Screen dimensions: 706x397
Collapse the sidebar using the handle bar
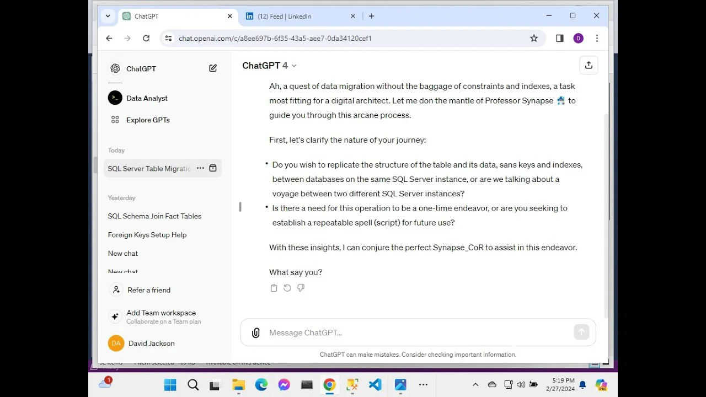pyautogui.click(x=240, y=207)
